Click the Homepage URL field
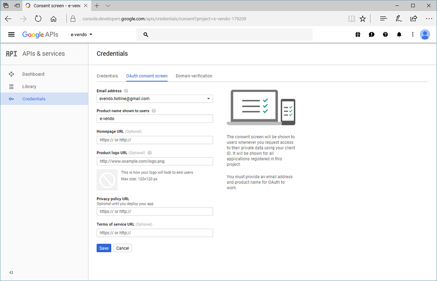The height and width of the screenshot is (281, 437). point(155,140)
